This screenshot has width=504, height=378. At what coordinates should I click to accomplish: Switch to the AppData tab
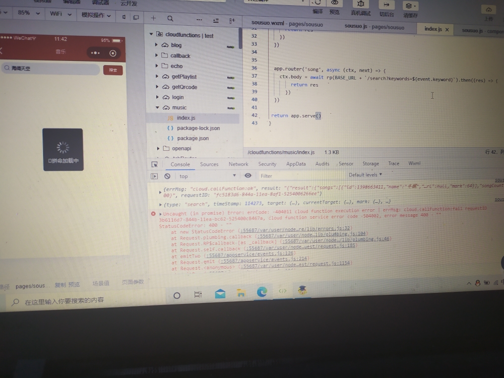click(x=296, y=164)
